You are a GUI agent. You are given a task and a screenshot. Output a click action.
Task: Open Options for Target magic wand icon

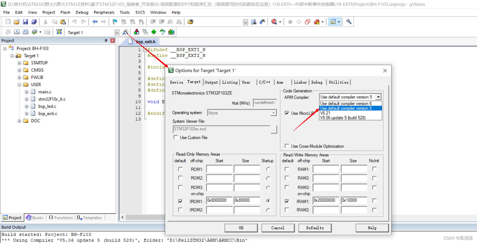point(125,32)
